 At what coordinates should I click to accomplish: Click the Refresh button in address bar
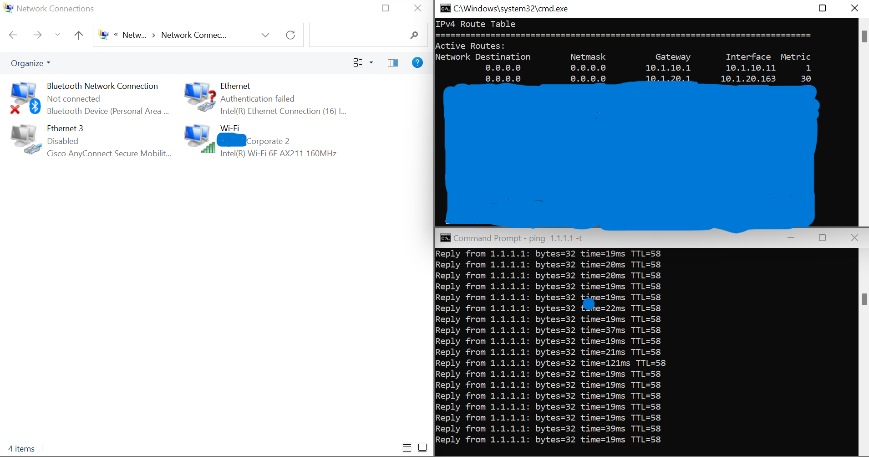(x=290, y=35)
